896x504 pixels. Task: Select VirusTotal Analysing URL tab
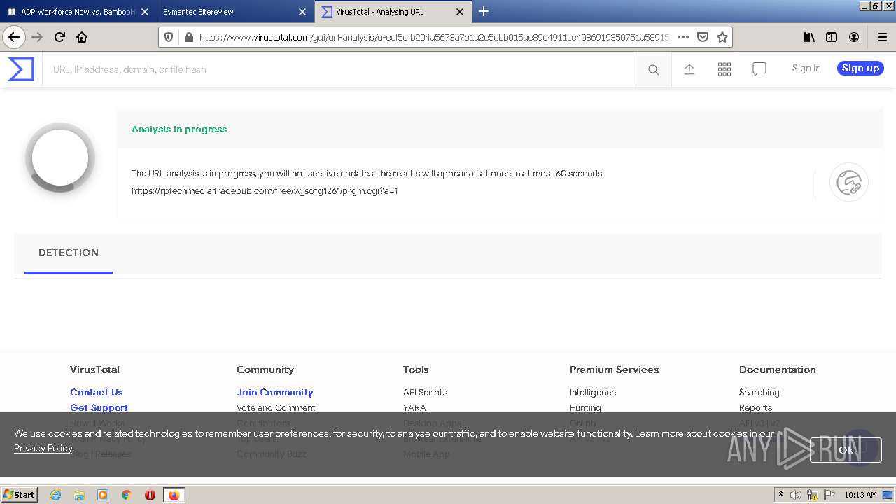[x=393, y=12]
